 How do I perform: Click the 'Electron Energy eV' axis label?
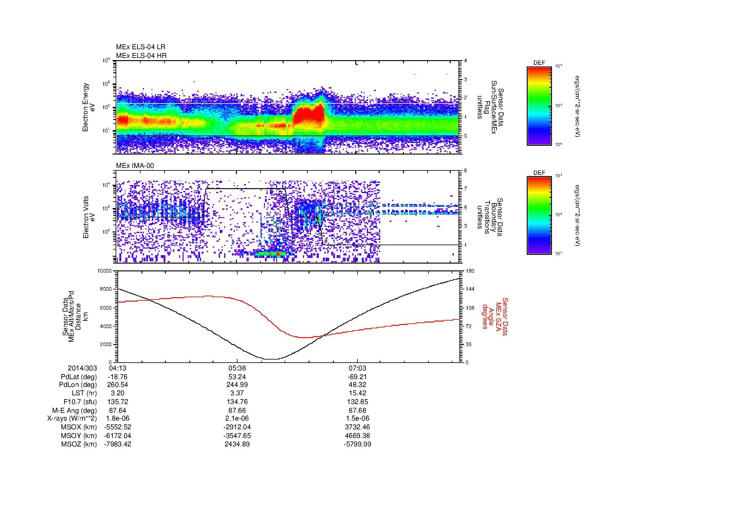pyautogui.click(x=89, y=107)
